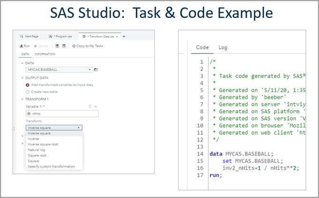Click code line 'set MYCAS.BASEBALL;'

click(x=253, y=161)
